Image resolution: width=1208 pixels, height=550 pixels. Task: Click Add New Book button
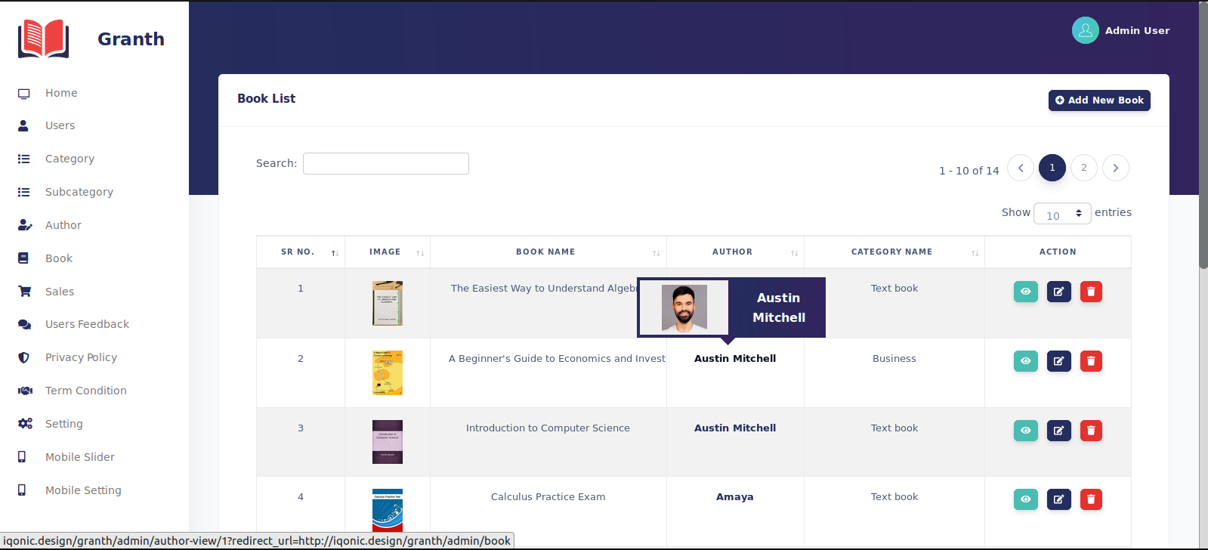click(x=1099, y=100)
